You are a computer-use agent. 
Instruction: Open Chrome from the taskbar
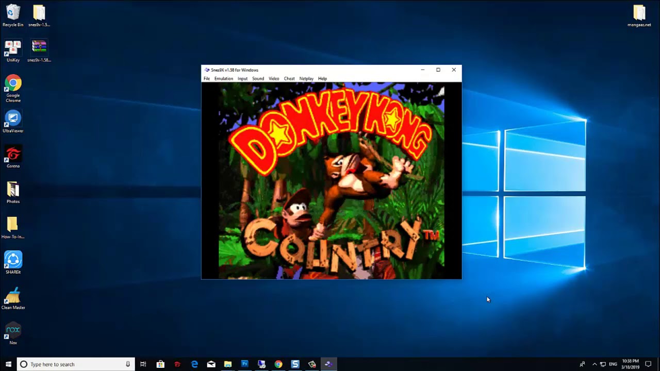[278, 364]
